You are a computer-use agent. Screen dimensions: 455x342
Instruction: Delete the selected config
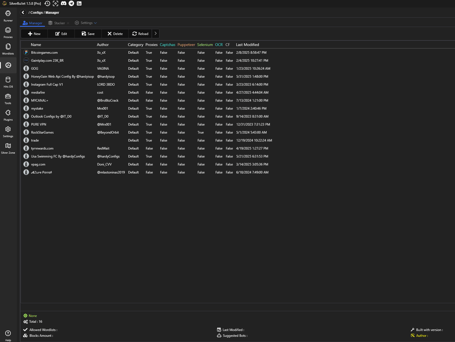click(115, 34)
